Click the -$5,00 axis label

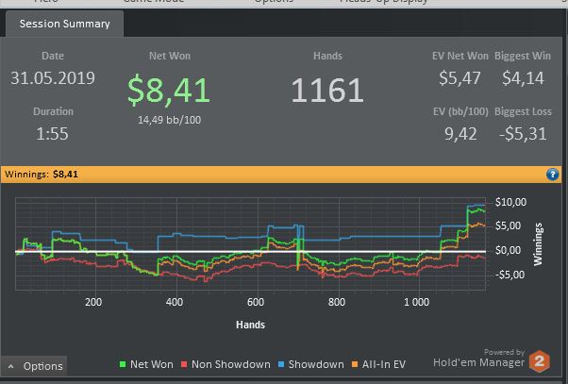click(x=510, y=275)
